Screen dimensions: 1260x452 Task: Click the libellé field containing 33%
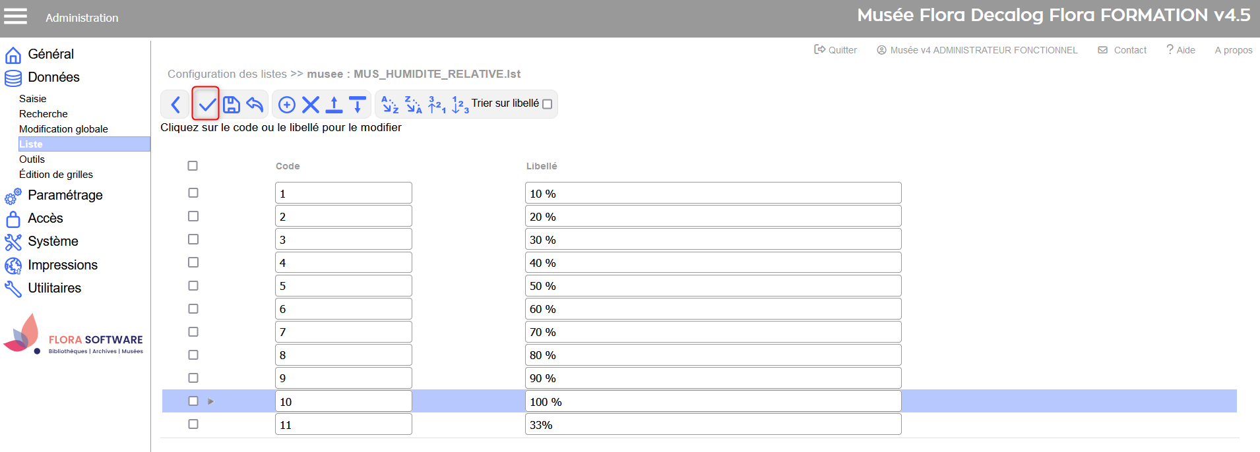click(712, 424)
